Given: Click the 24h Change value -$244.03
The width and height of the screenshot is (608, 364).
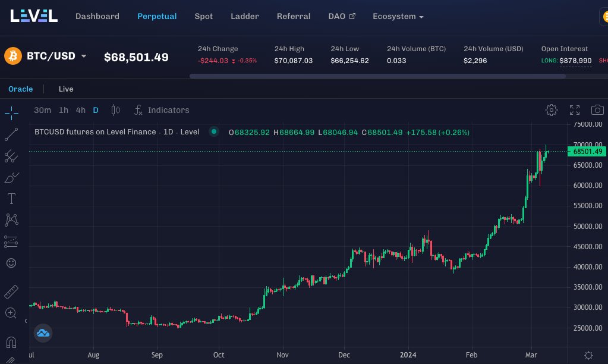Looking at the screenshot, I should [213, 61].
